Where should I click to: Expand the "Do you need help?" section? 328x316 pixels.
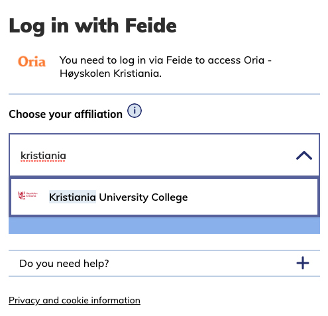point(164,263)
